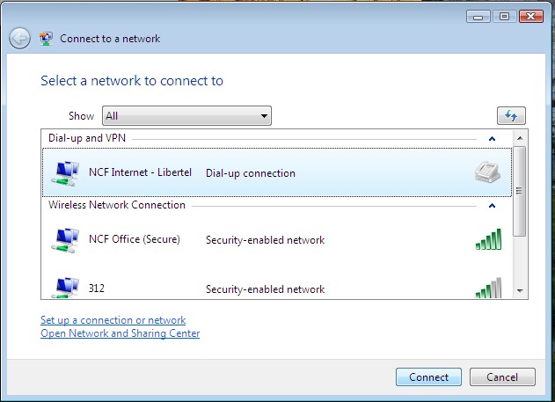Click the Connect to a network title icon
This screenshot has width=555, height=402.
pyautogui.click(x=46, y=39)
